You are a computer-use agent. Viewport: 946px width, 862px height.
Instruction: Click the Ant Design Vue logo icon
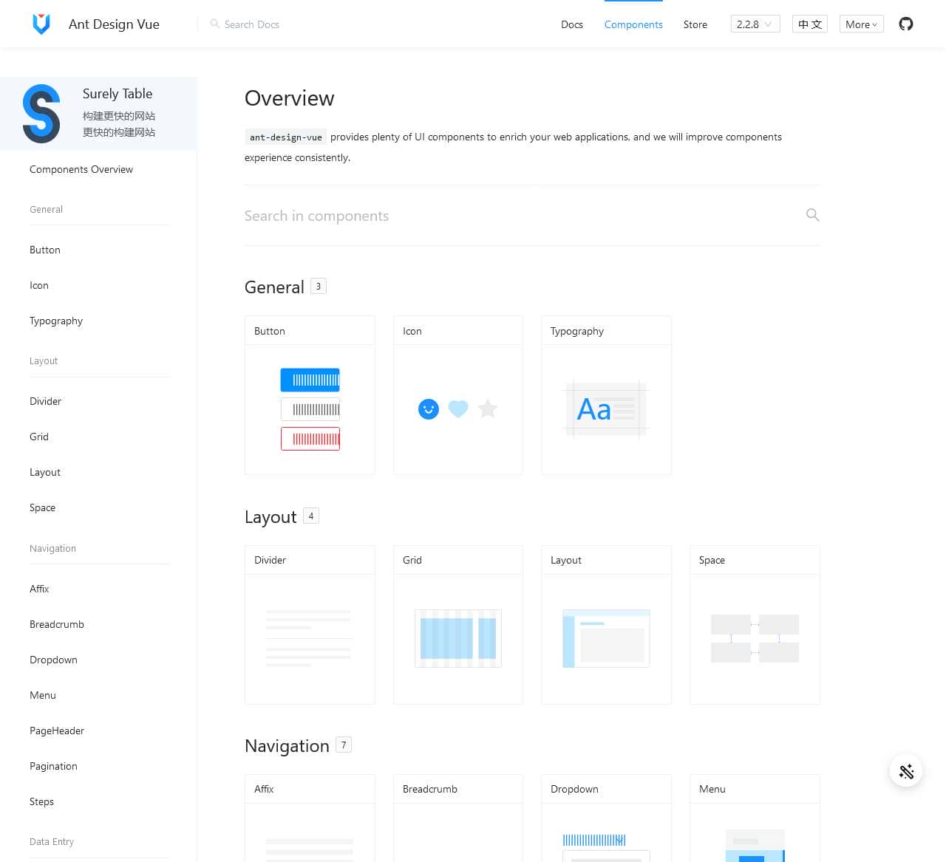coord(41,24)
